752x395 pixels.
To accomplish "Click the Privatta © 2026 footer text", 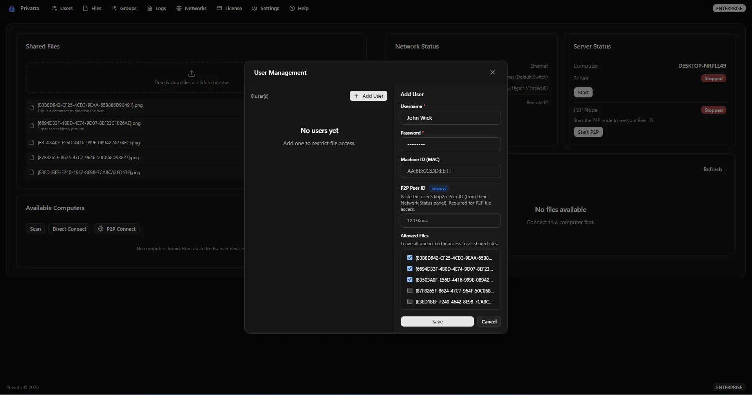I will click(x=22, y=387).
